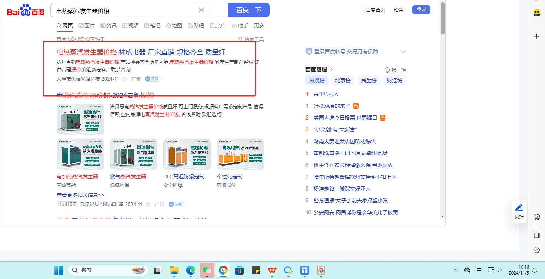Switch to the 地图 tab
This screenshot has width=545, height=279.
click(174, 26)
